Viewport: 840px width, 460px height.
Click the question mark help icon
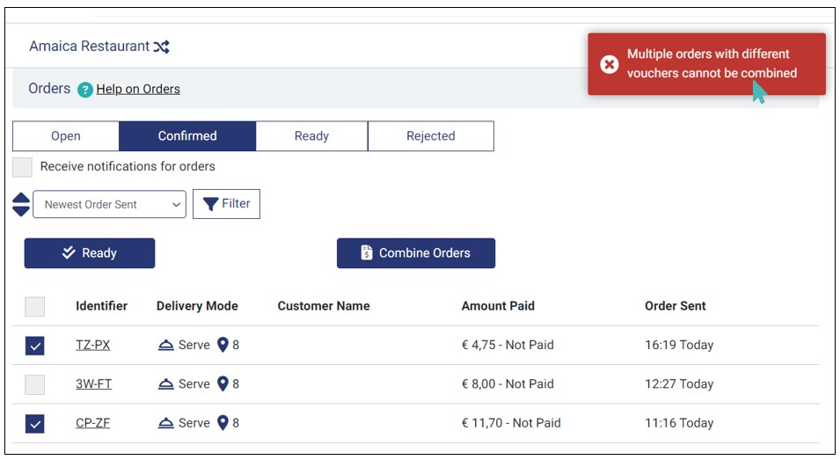click(85, 90)
